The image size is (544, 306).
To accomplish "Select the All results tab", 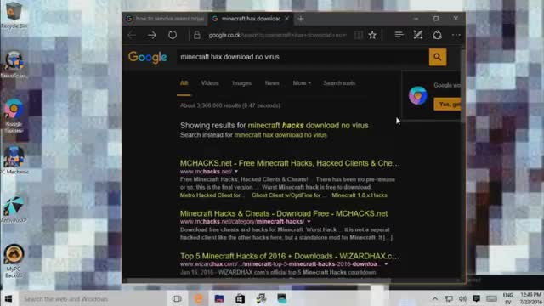I will point(184,83).
